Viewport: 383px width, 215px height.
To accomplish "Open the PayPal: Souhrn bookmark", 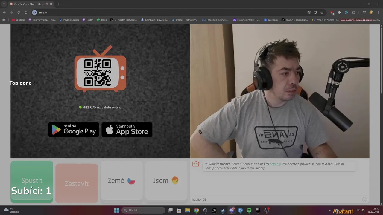I will (x=69, y=20).
